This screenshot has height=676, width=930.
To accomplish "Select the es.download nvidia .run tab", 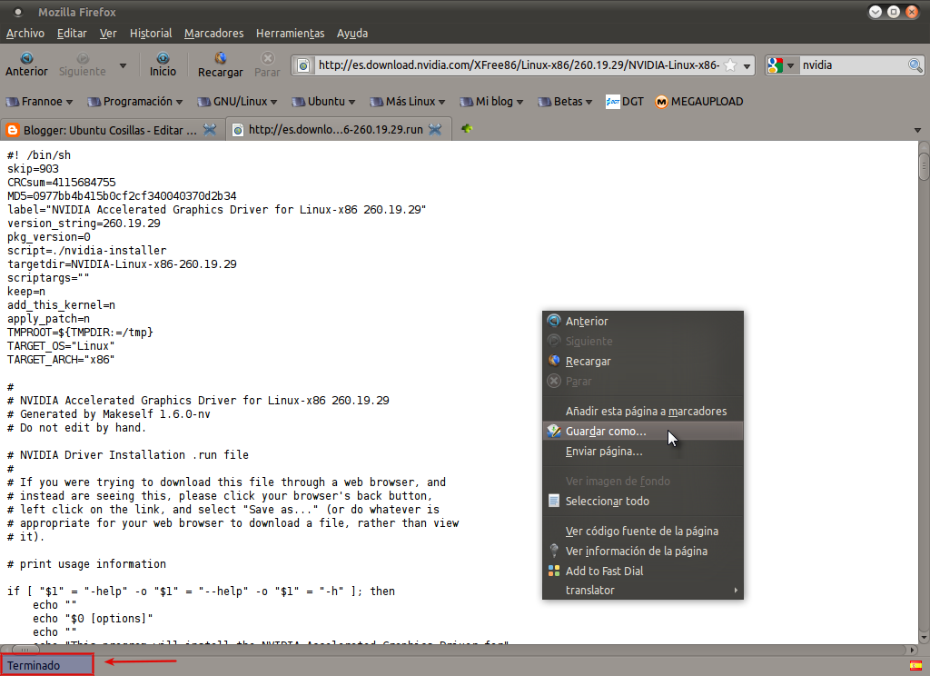I will 336,129.
